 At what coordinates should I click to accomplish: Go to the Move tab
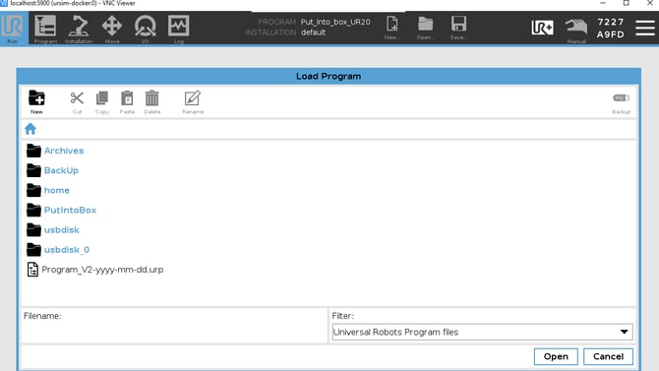point(112,29)
